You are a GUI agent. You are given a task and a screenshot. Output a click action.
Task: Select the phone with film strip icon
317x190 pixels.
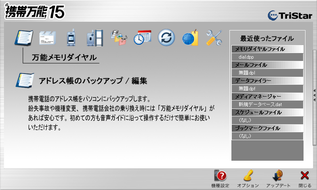(95, 38)
